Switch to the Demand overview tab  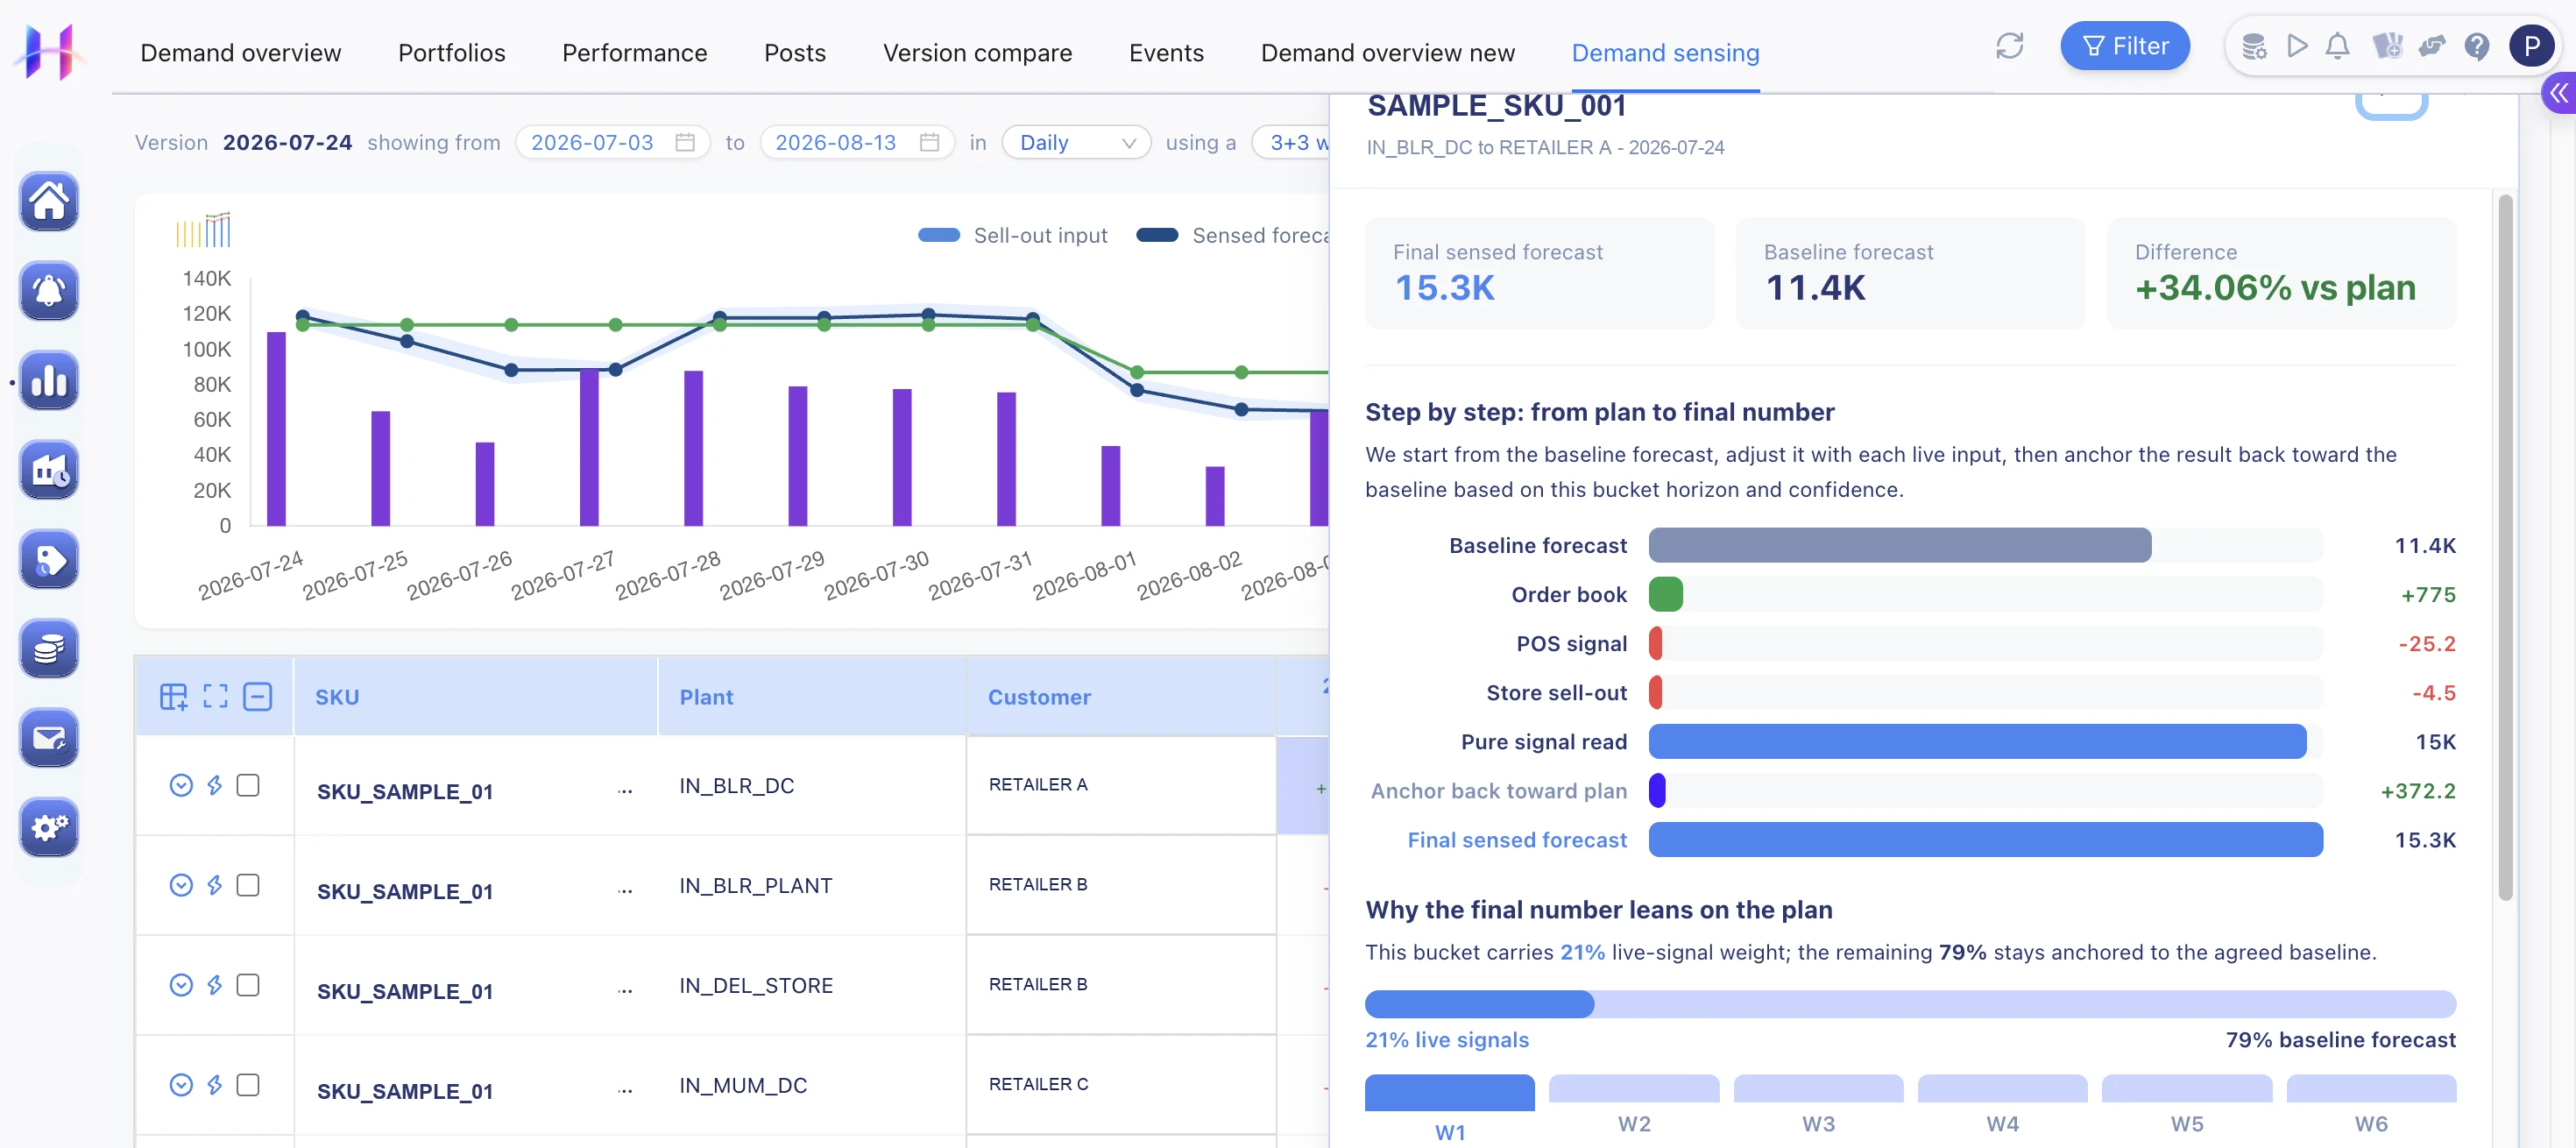[240, 52]
